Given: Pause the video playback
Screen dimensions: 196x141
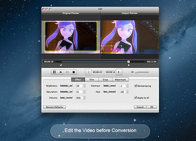Looking at the screenshot, I should (x=54, y=72).
